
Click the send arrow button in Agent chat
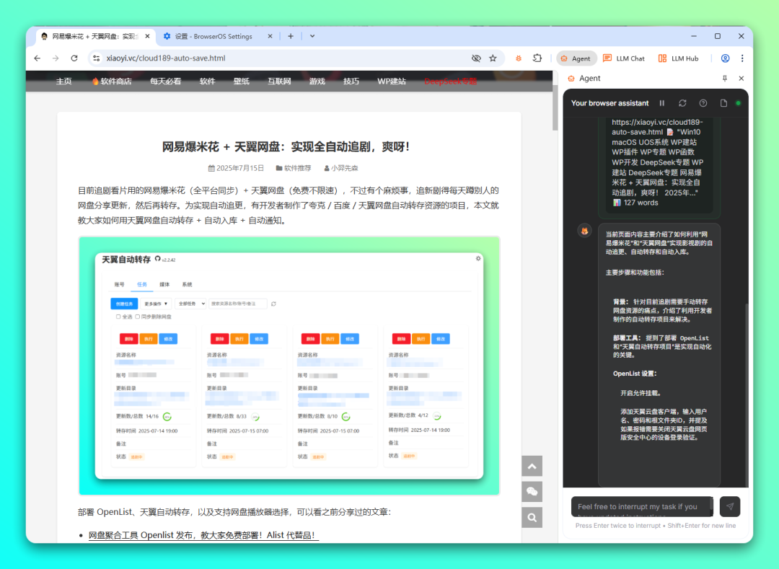730,506
